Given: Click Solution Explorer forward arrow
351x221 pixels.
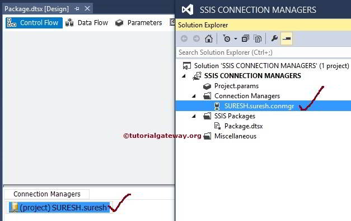Looking at the screenshot, I should 196,39.
